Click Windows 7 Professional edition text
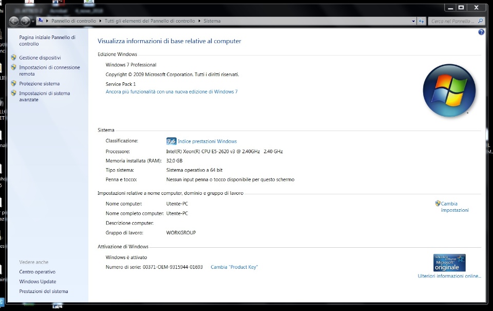493x311 pixels. pos(131,65)
